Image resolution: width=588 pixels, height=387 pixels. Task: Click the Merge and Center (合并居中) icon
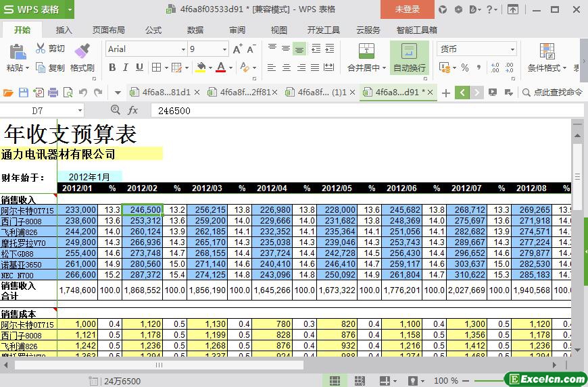[366, 51]
